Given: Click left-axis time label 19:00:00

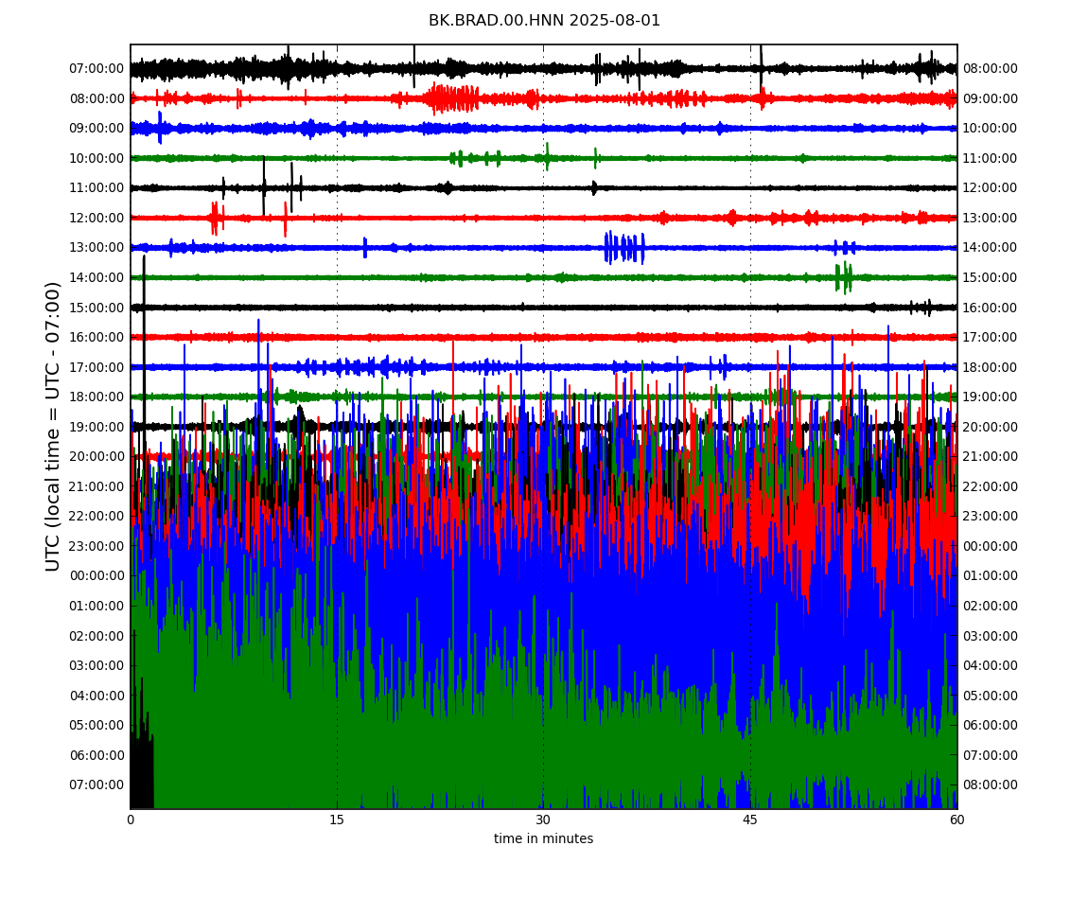Looking at the screenshot, I should point(97,427).
